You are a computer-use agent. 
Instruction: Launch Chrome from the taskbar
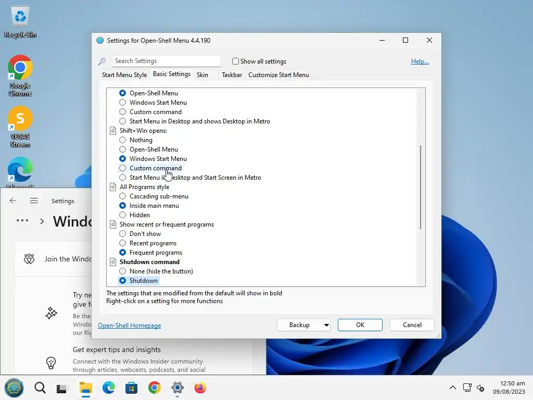[x=154, y=387]
